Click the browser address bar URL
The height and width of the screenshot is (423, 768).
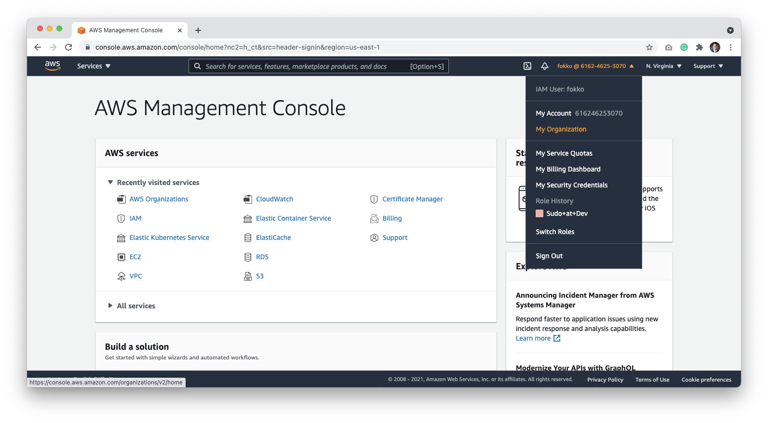(238, 47)
